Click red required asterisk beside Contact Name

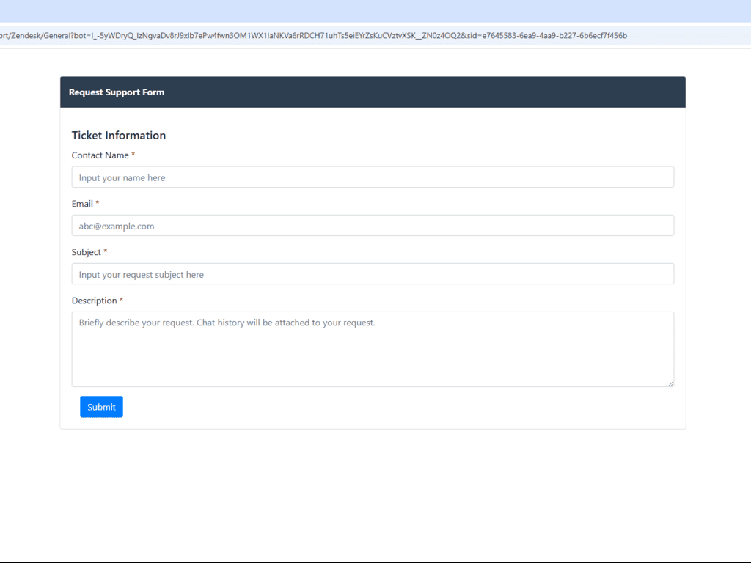pos(133,155)
